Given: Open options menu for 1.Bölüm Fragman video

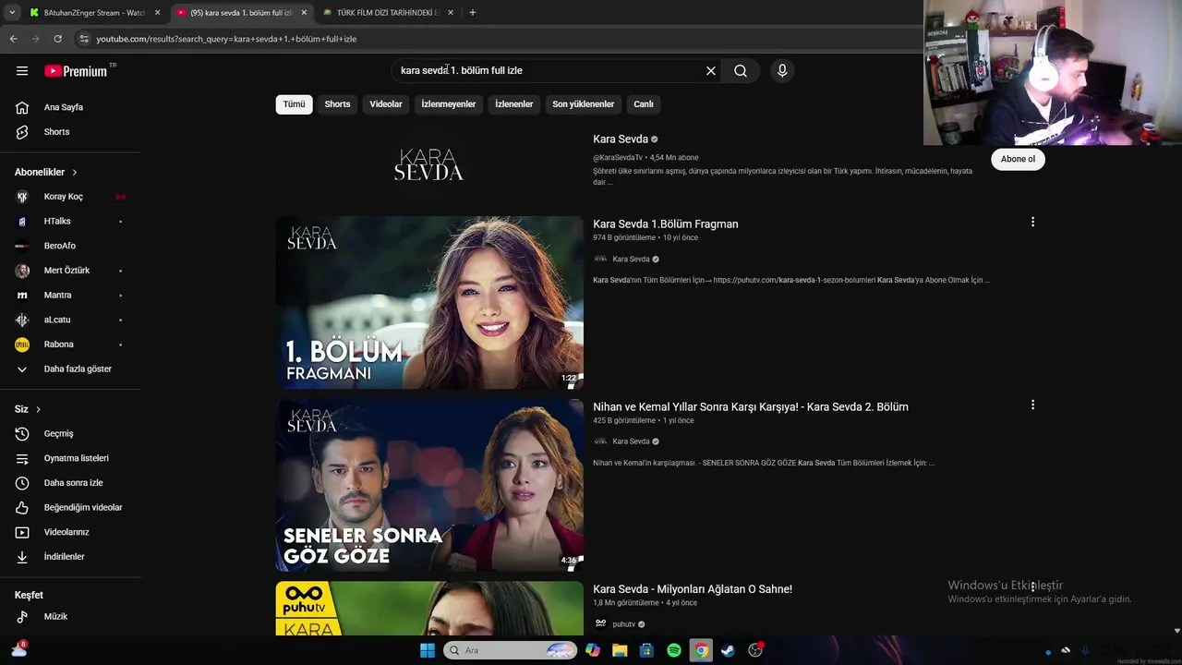Looking at the screenshot, I should coord(1032,222).
